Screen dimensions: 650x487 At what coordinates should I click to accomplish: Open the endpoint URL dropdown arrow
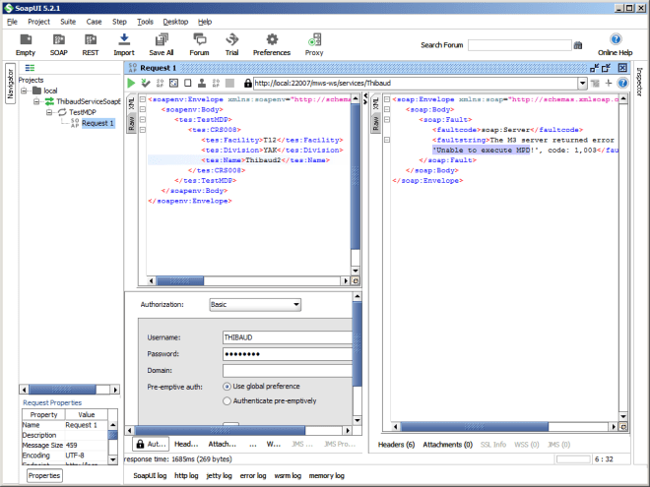point(582,84)
